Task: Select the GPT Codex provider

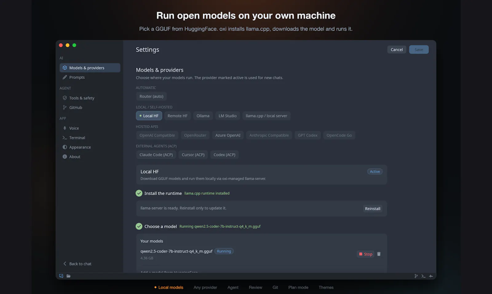Action: pyautogui.click(x=307, y=135)
